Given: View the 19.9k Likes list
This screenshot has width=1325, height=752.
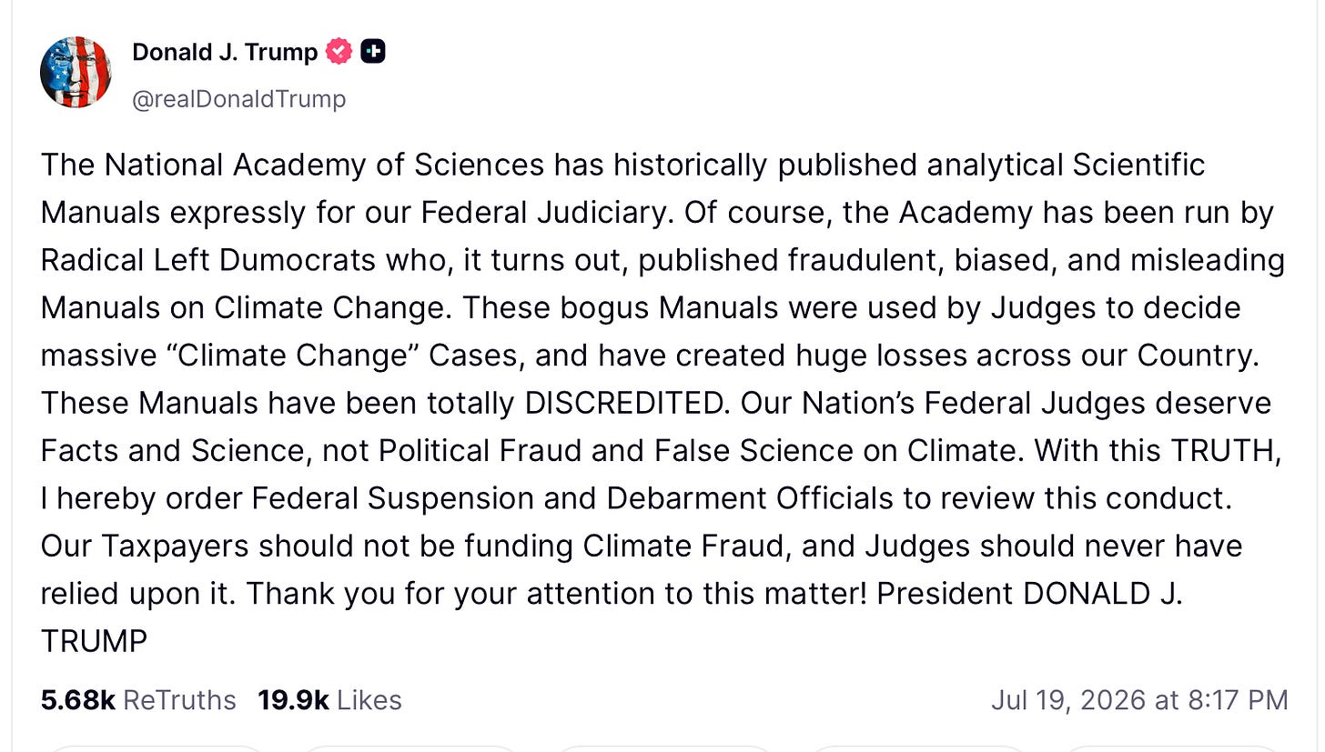Looking at the screenshot, I should tap(329, 700).
